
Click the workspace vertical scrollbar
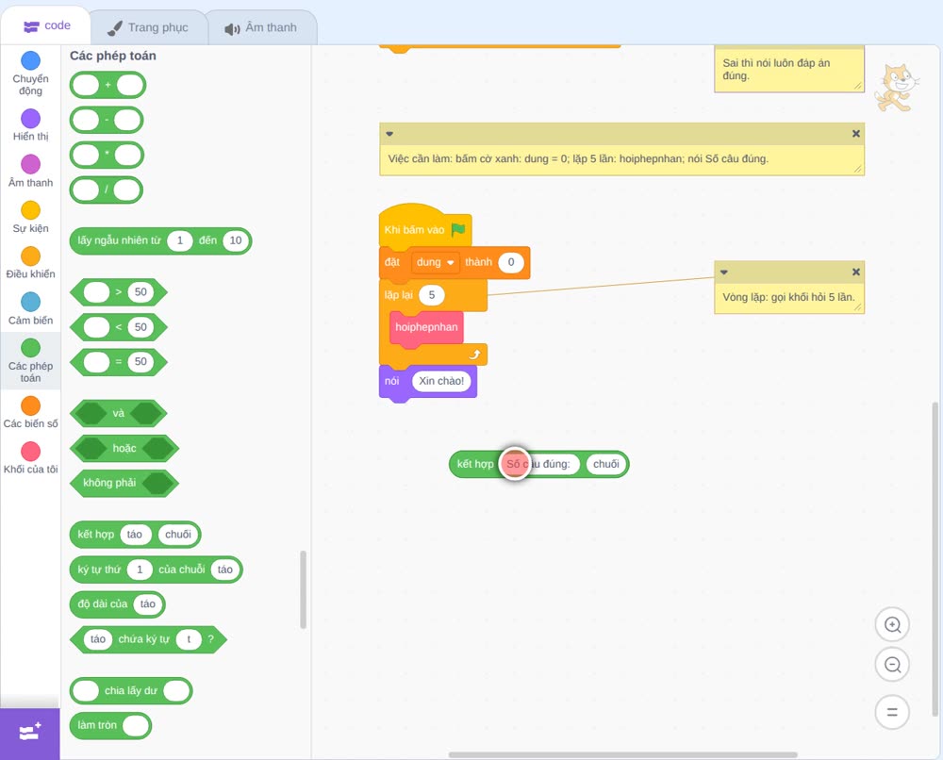coord(935,559)
